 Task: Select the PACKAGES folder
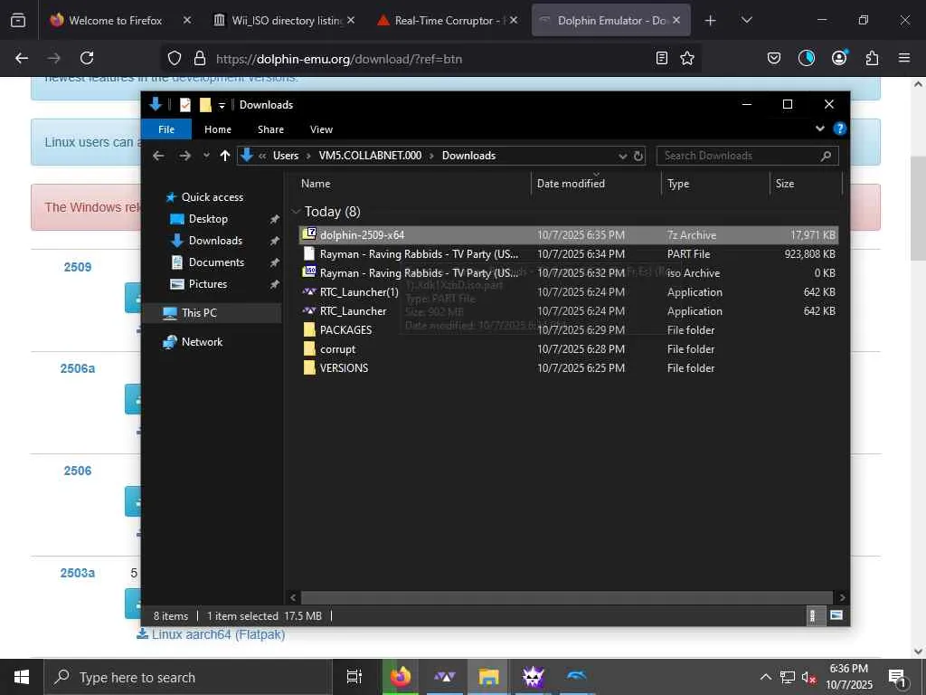[568, 329]
